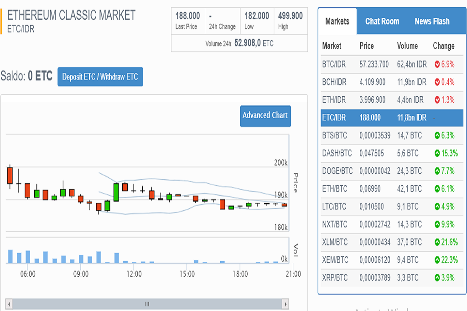Click the red down arrow in BCH/IDR row
Image resolution: width=467 pixels, height=311 pixels.
coord(437,82)
